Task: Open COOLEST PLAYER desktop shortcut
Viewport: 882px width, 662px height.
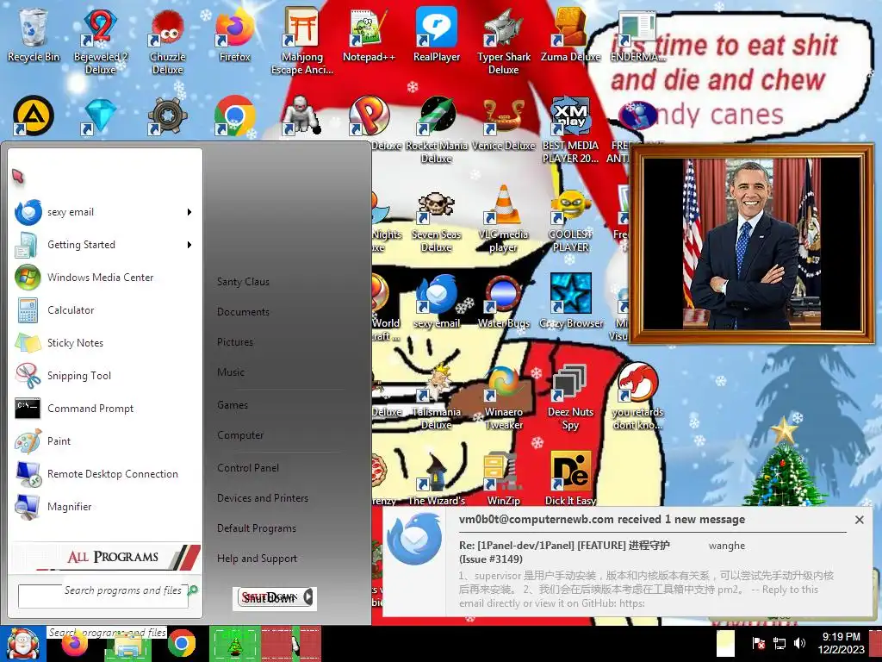Action: point(570,220)
